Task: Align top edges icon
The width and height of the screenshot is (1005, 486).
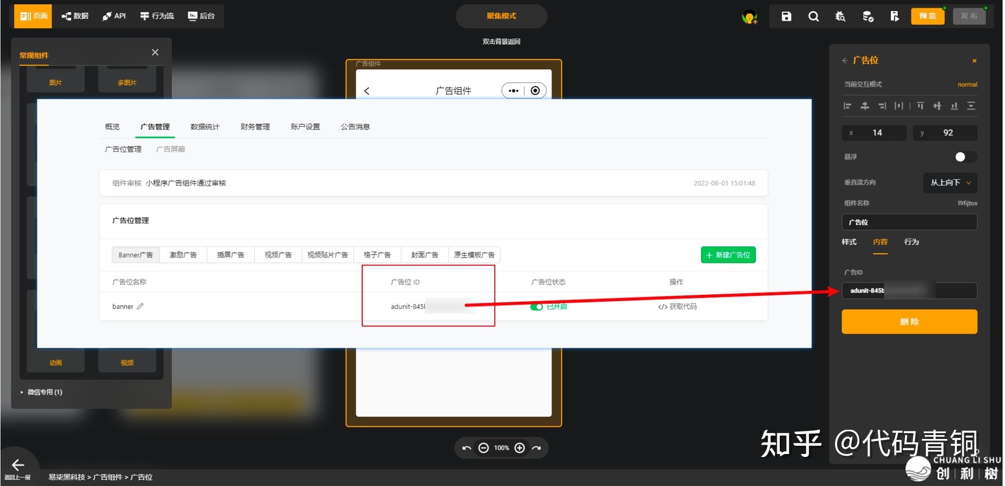Action: [920, 106]
